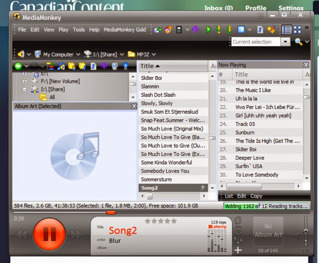The height and width of the screenshot is (263, 319).
Task: Click the purple podcast icon in the tree toolbar
Action: tap(104, 66)
